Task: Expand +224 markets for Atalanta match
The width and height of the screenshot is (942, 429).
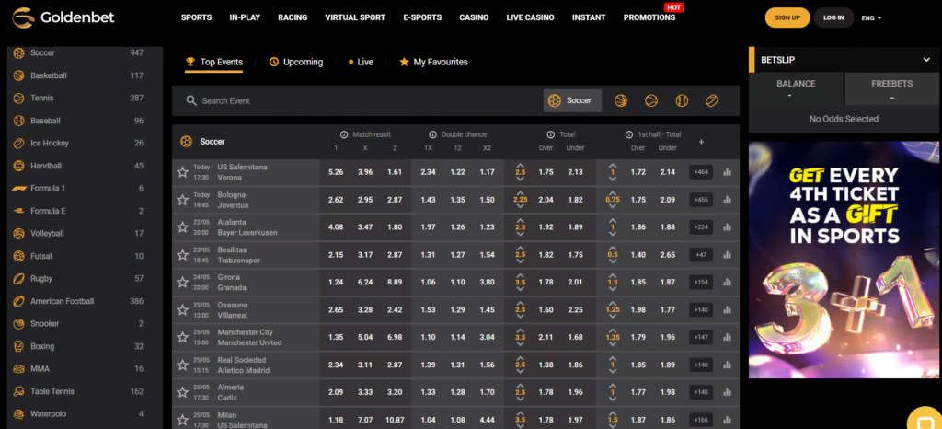Action: (x=701, y=227)
